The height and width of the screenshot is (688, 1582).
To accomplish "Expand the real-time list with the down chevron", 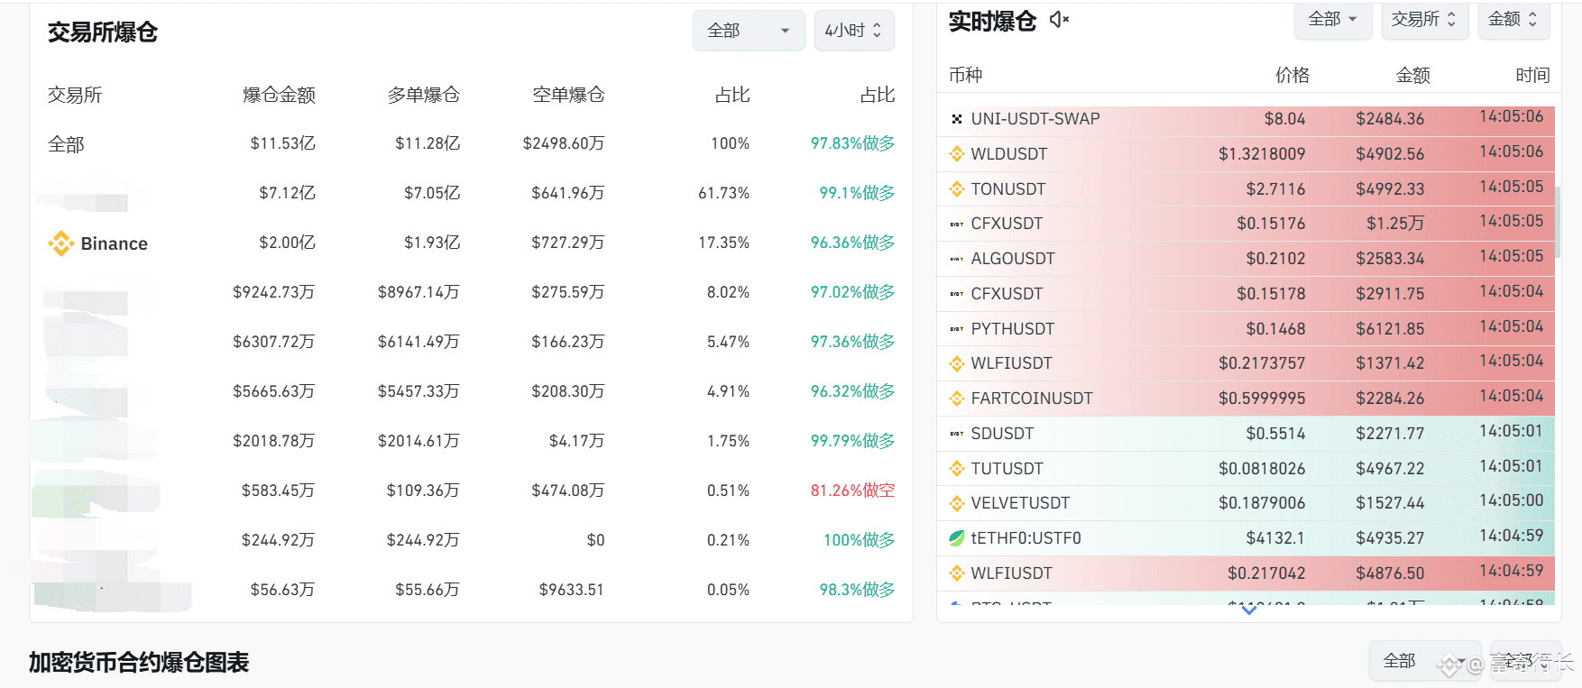I will [x=1249, y=610].
